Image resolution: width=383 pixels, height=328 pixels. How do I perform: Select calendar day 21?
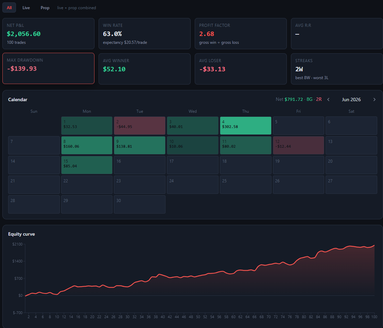pos(34,185)
